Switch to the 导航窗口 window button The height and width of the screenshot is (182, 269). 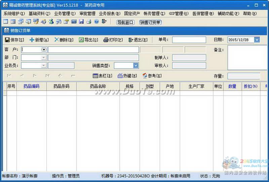coord(125,22)
